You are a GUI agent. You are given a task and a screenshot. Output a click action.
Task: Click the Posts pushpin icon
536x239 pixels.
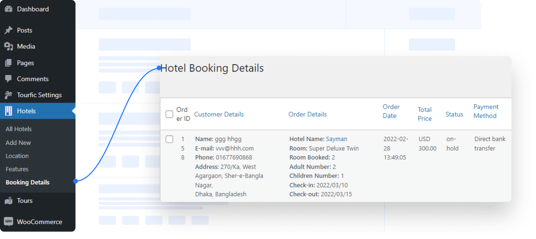[x=9, y=30]
